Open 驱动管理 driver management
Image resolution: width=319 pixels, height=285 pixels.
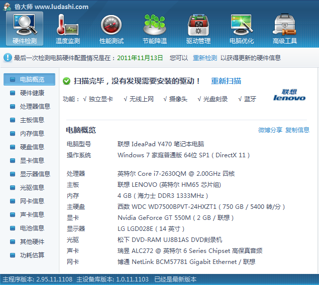198,29
